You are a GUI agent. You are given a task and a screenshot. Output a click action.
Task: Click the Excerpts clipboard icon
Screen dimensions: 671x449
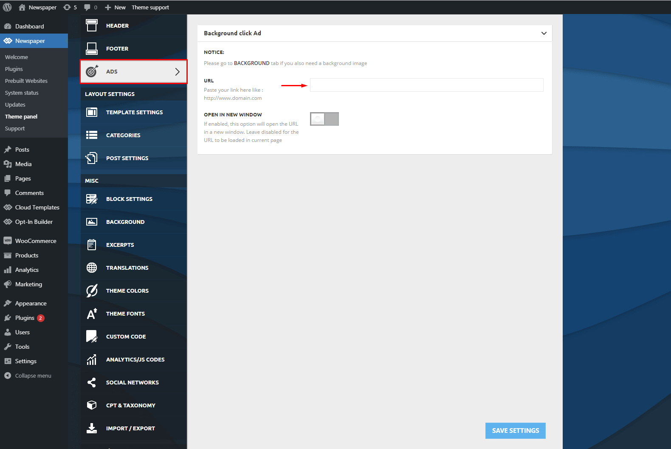coord(92,245)
